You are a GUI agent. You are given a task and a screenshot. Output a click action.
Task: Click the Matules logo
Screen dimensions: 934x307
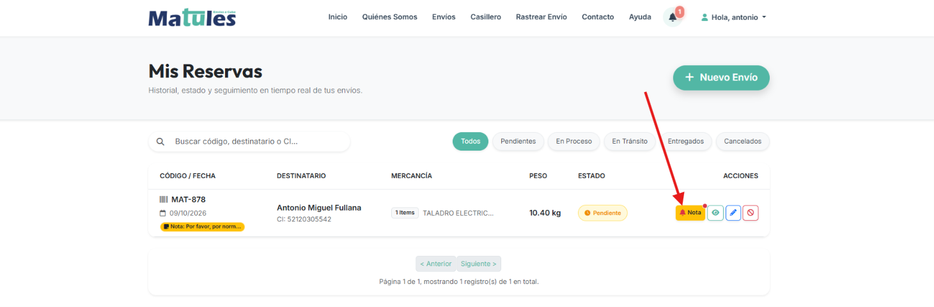pyautogui.click(x=192, y=17)
